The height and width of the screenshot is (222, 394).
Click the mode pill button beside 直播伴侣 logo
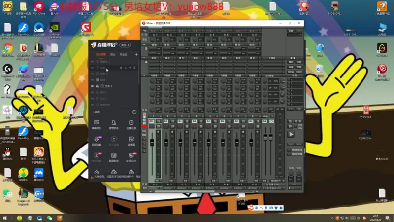point(125,45)
